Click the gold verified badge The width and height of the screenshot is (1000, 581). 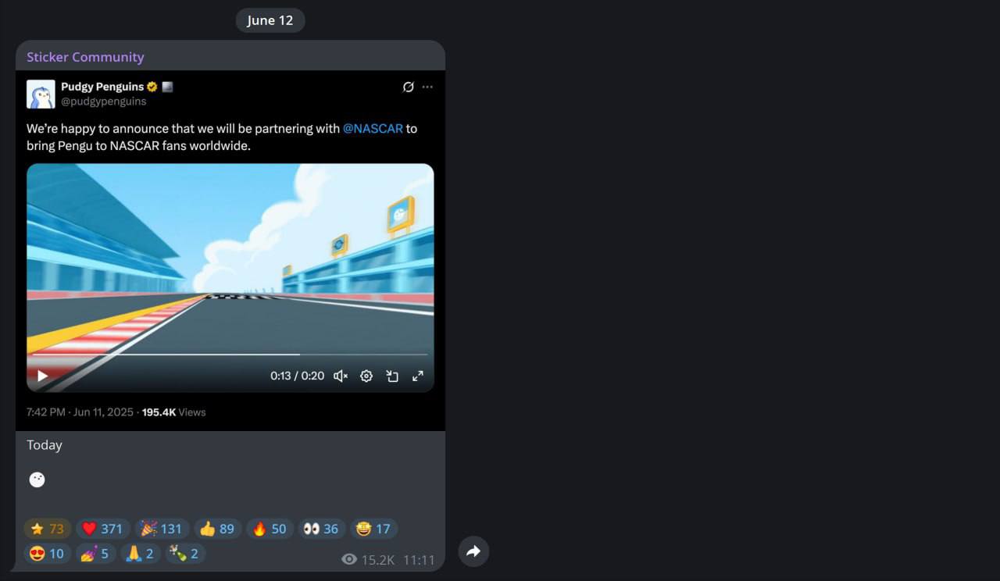pyautogui.click(x=152, y=87)
